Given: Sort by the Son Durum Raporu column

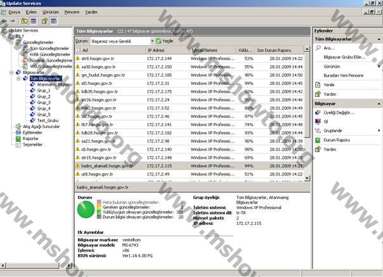Looking at the screenshot, I should point(279,50).
